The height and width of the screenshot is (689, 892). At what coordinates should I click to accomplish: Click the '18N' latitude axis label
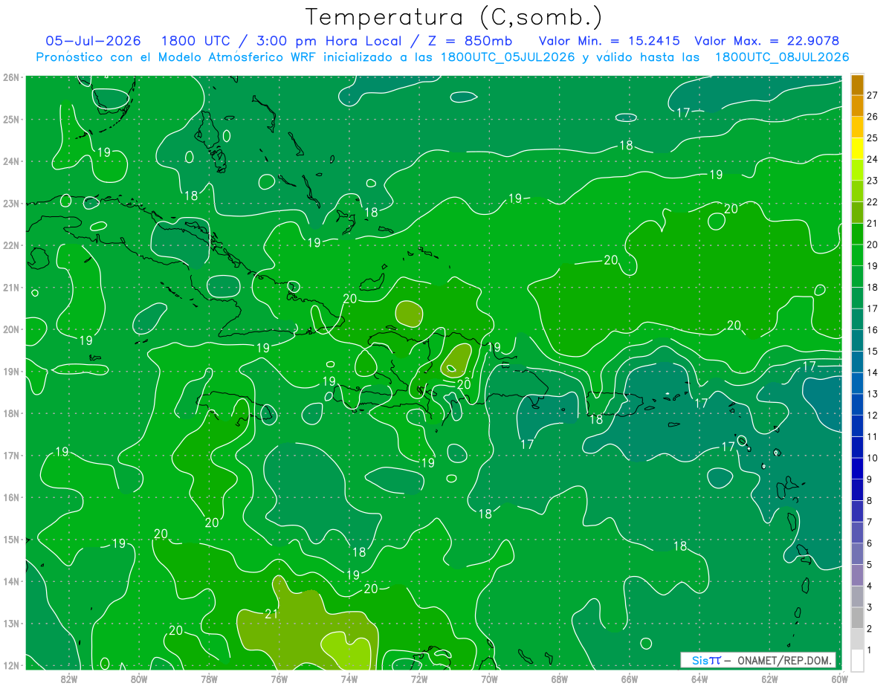[10, 413]
